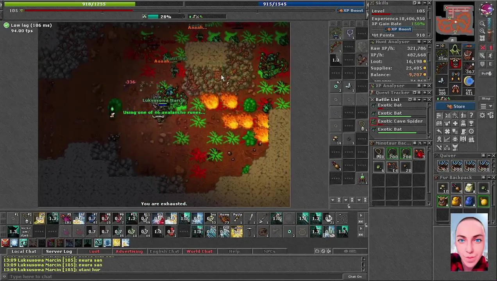Open the options gear icon
Screen dimensions: 497x281
[483, 115]
